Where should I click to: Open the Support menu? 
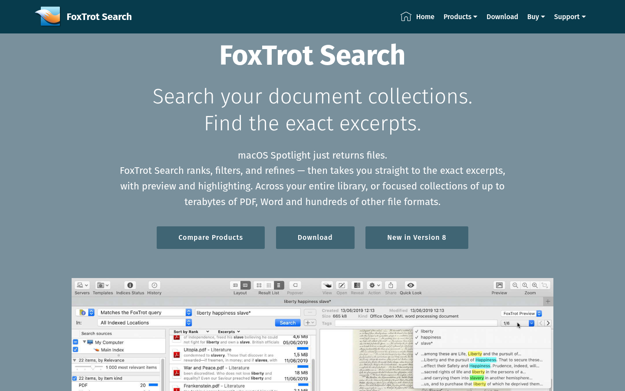pos(570,17)
